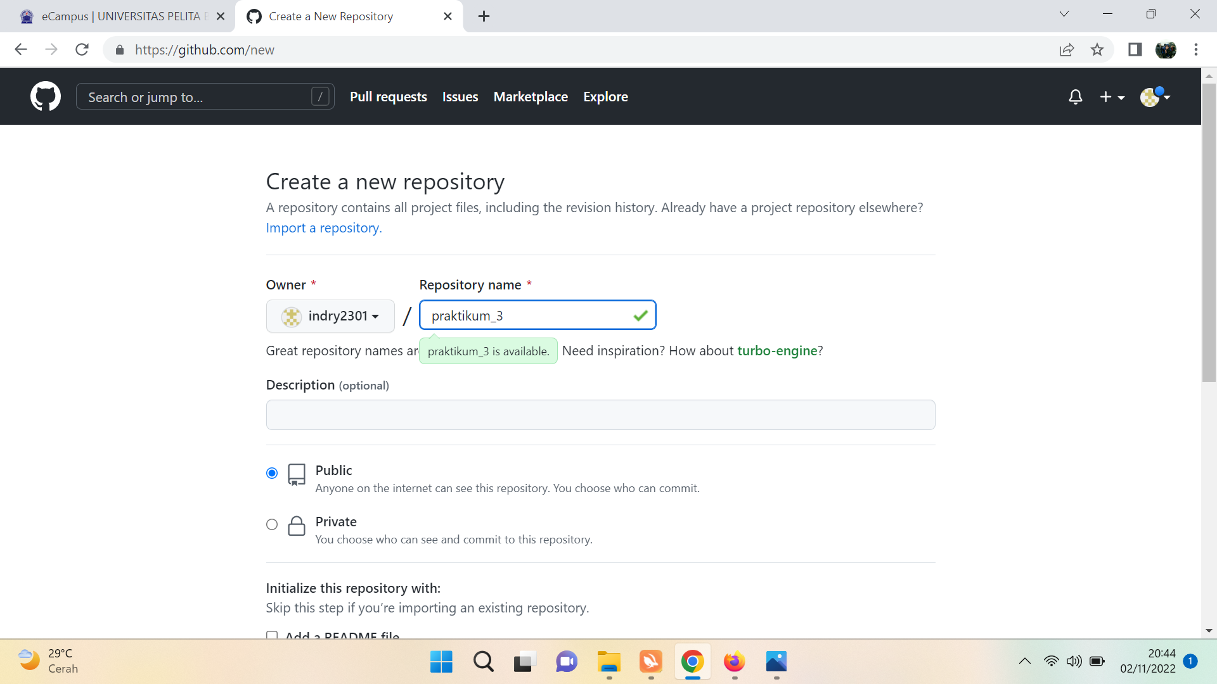Open the Chrome profile avatar
This screenshot has height=684, width=1217.
click(1166, 49)
